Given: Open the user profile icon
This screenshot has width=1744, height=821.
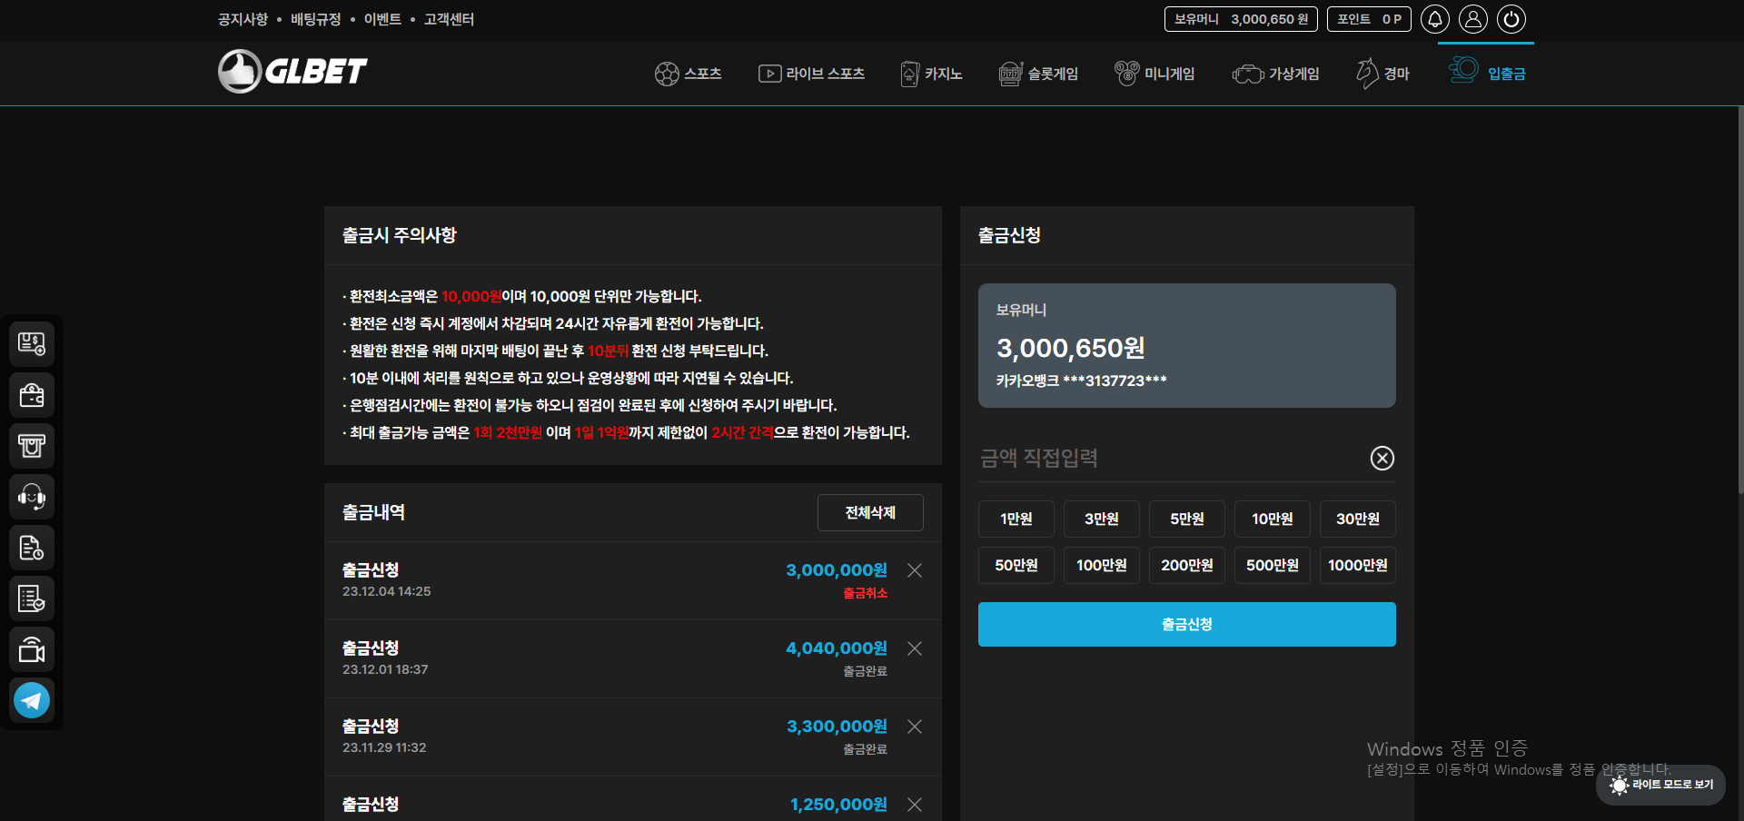Looking at the screenshot, I should pos(1473,19).
